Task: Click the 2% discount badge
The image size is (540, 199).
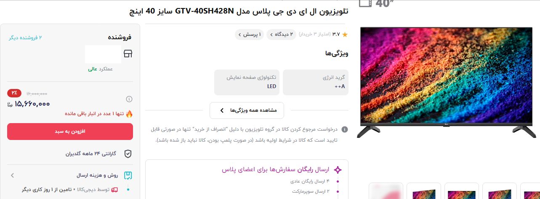Action: pos(14,93)
